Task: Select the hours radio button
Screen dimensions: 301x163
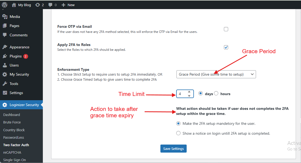Action: click(x=216, y=94)
